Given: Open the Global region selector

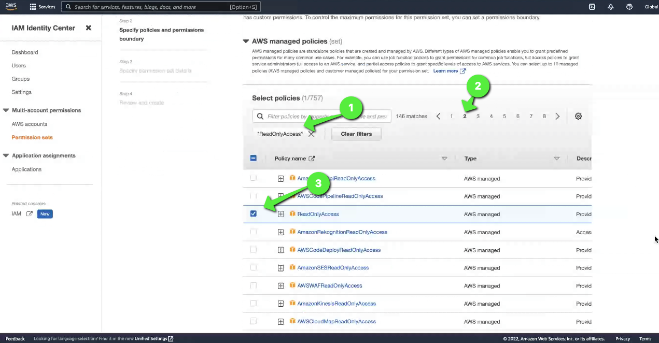Looking at the screenshot, I should pyautogui.click(x=651, y=7).
